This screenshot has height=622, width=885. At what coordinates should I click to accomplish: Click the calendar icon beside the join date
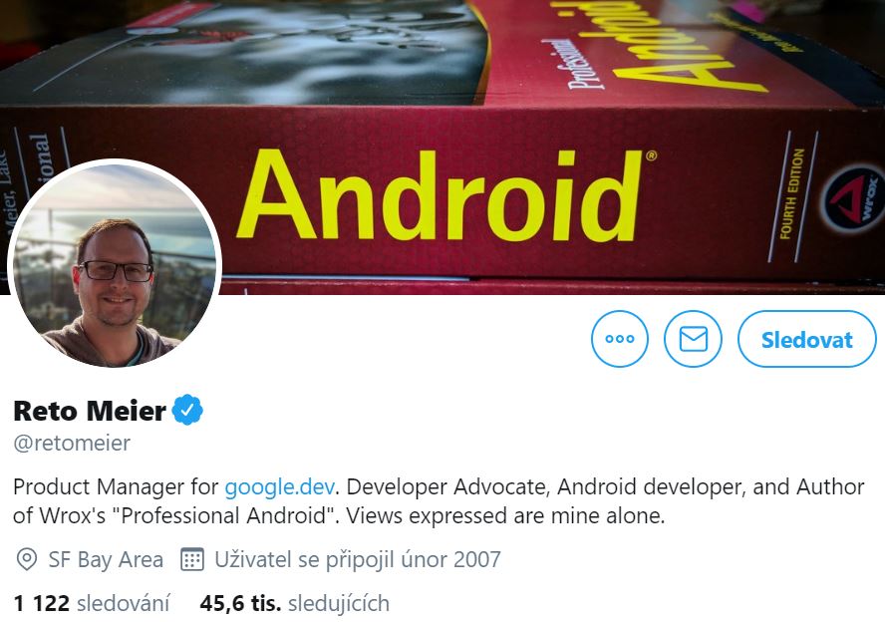click(192, 559)
